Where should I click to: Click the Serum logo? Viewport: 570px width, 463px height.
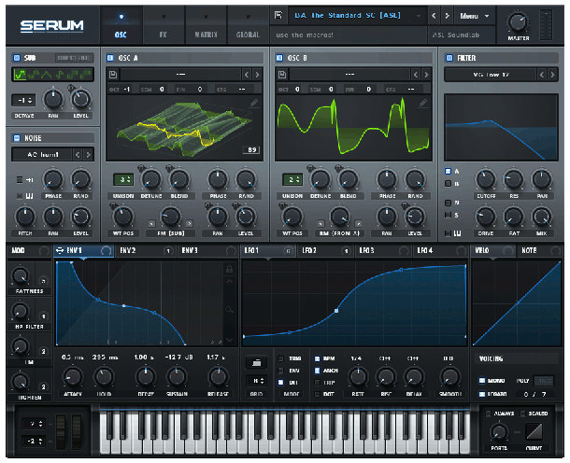[51, 26]
